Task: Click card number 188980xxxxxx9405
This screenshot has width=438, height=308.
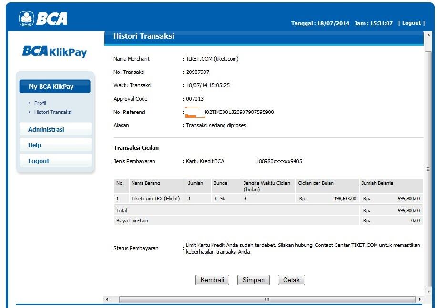Action: click(279, 161)
